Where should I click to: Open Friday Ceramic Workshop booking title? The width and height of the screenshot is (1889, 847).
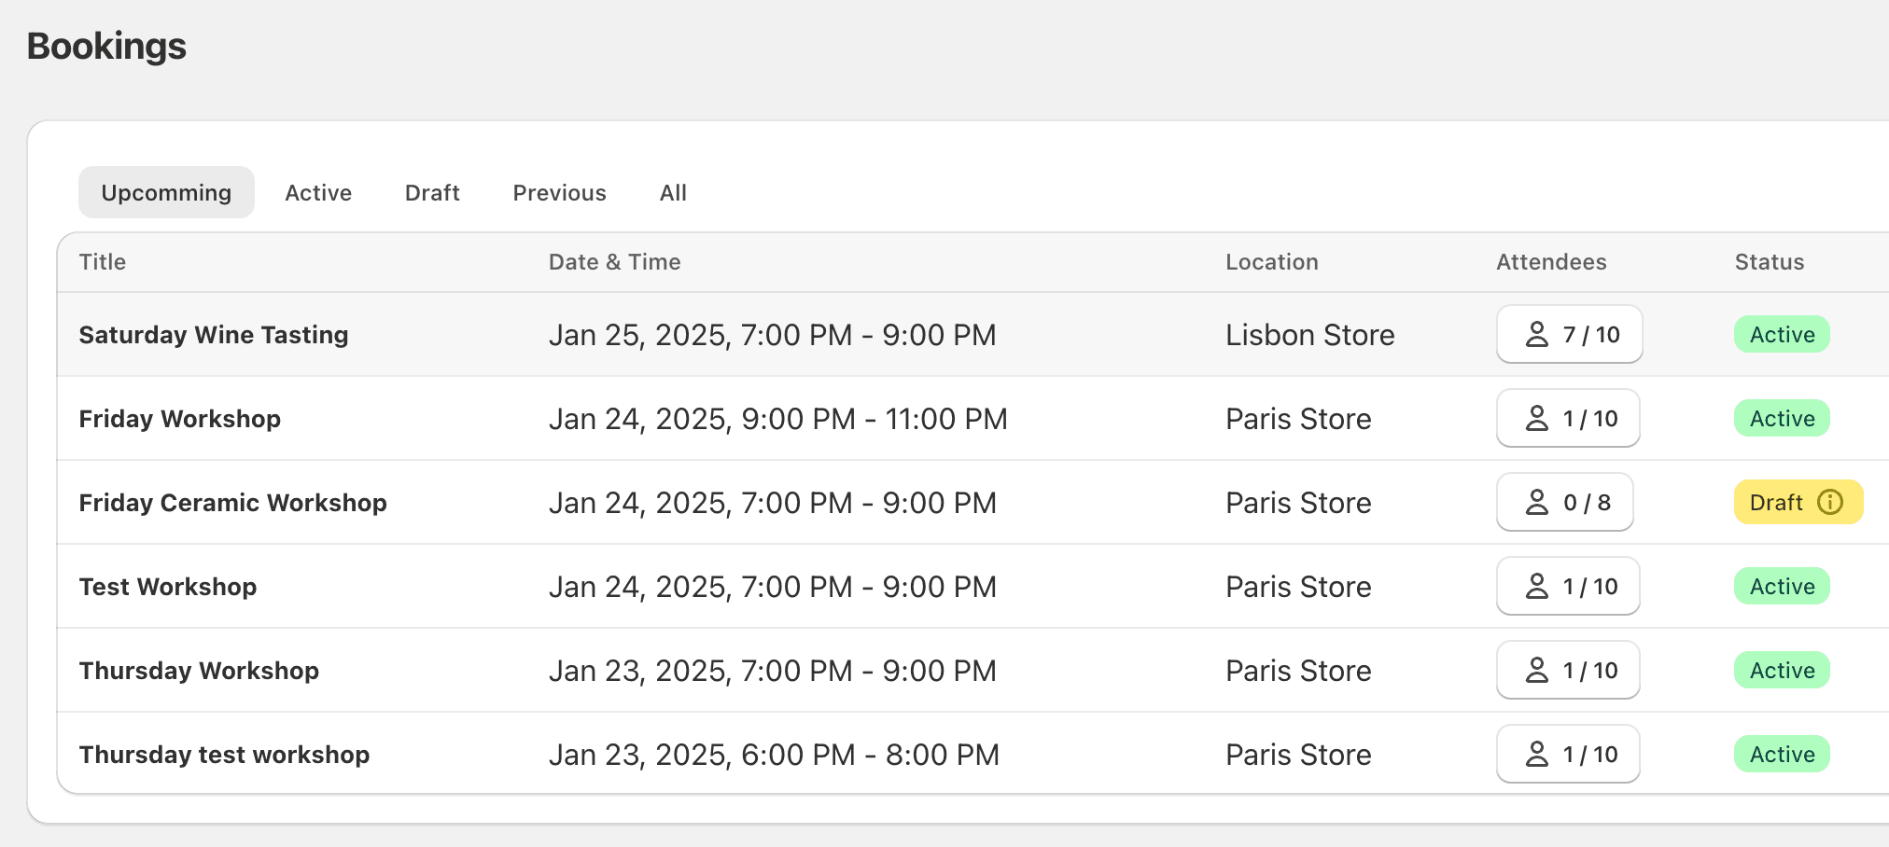click(232, 503)
